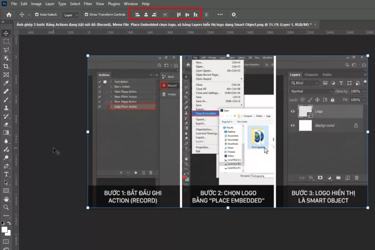Select the Crop tool
This screenshot has height=250, width=375.
tap(6, 66)
